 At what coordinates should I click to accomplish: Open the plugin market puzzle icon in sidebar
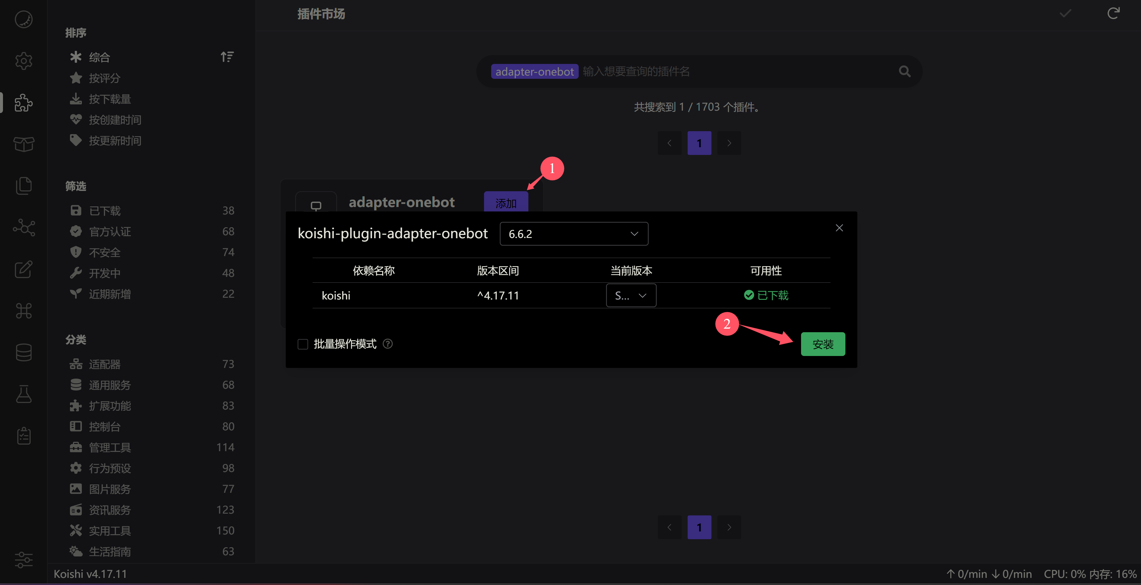click(23, 103)
